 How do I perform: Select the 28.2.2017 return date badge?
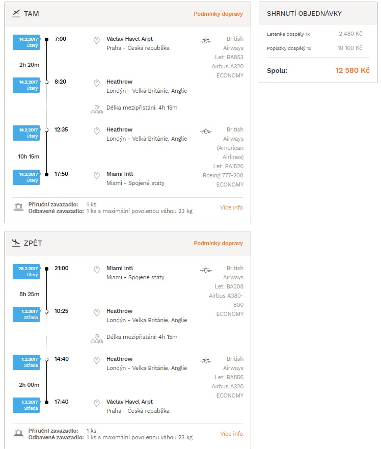click(x=26, y=272)
